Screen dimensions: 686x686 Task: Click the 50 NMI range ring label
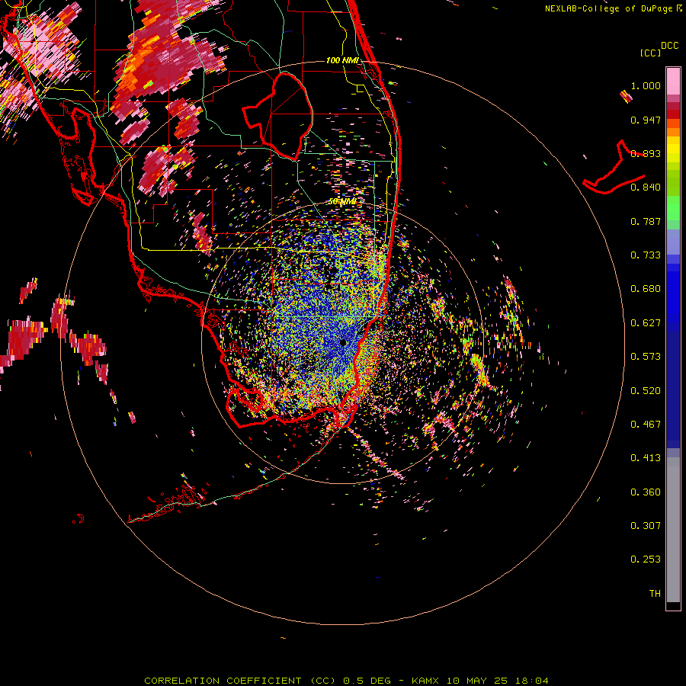tap(342, 202)
